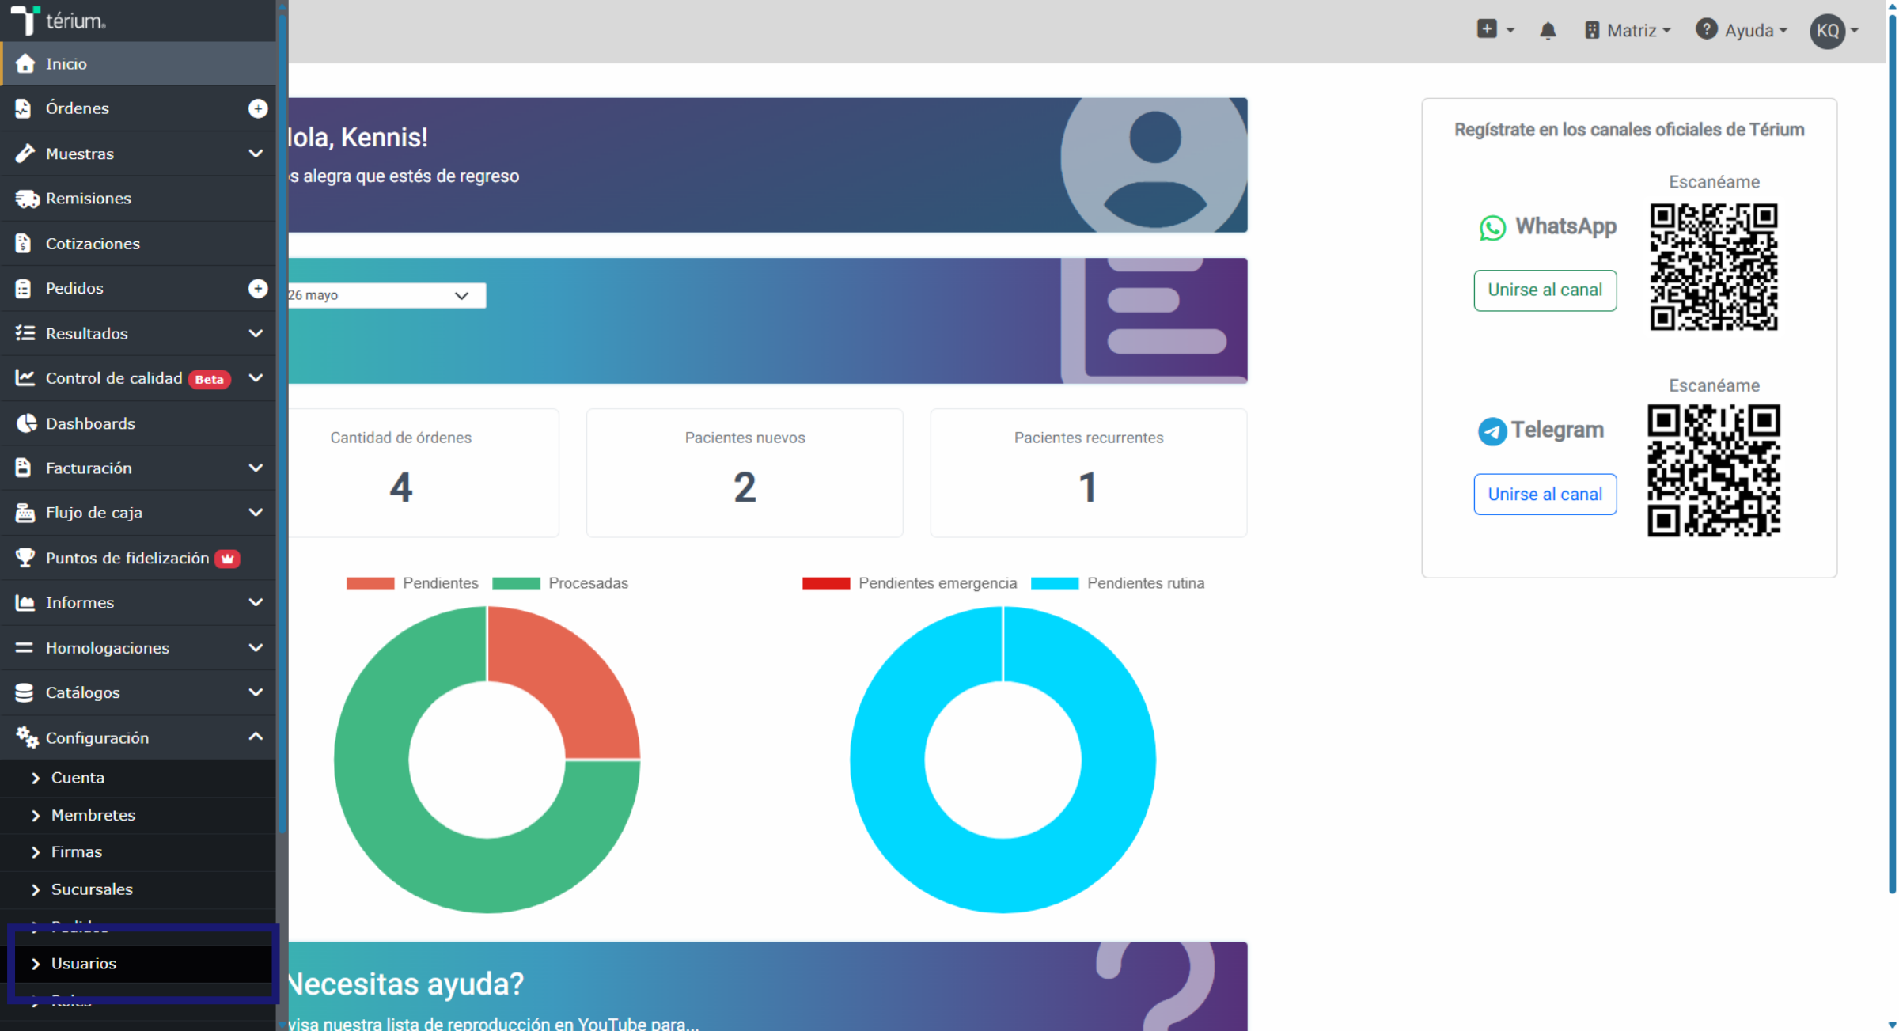Image resolution: width=1899 pixels, height=1031 pixels.
Task: Add new order with Órdenes plus icon
Action: coord(258,108)
